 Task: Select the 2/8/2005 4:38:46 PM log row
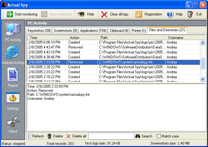[114, 57]
